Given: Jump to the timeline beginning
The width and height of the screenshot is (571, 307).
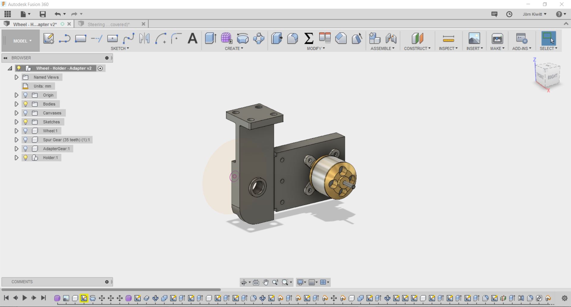Looking at the screenshot, I should [6, 297].
